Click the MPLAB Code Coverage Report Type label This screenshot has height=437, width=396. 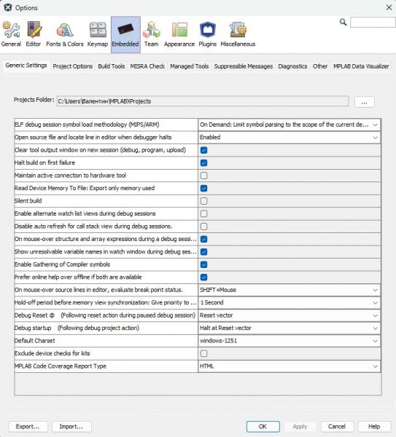(x=61, y=366)
